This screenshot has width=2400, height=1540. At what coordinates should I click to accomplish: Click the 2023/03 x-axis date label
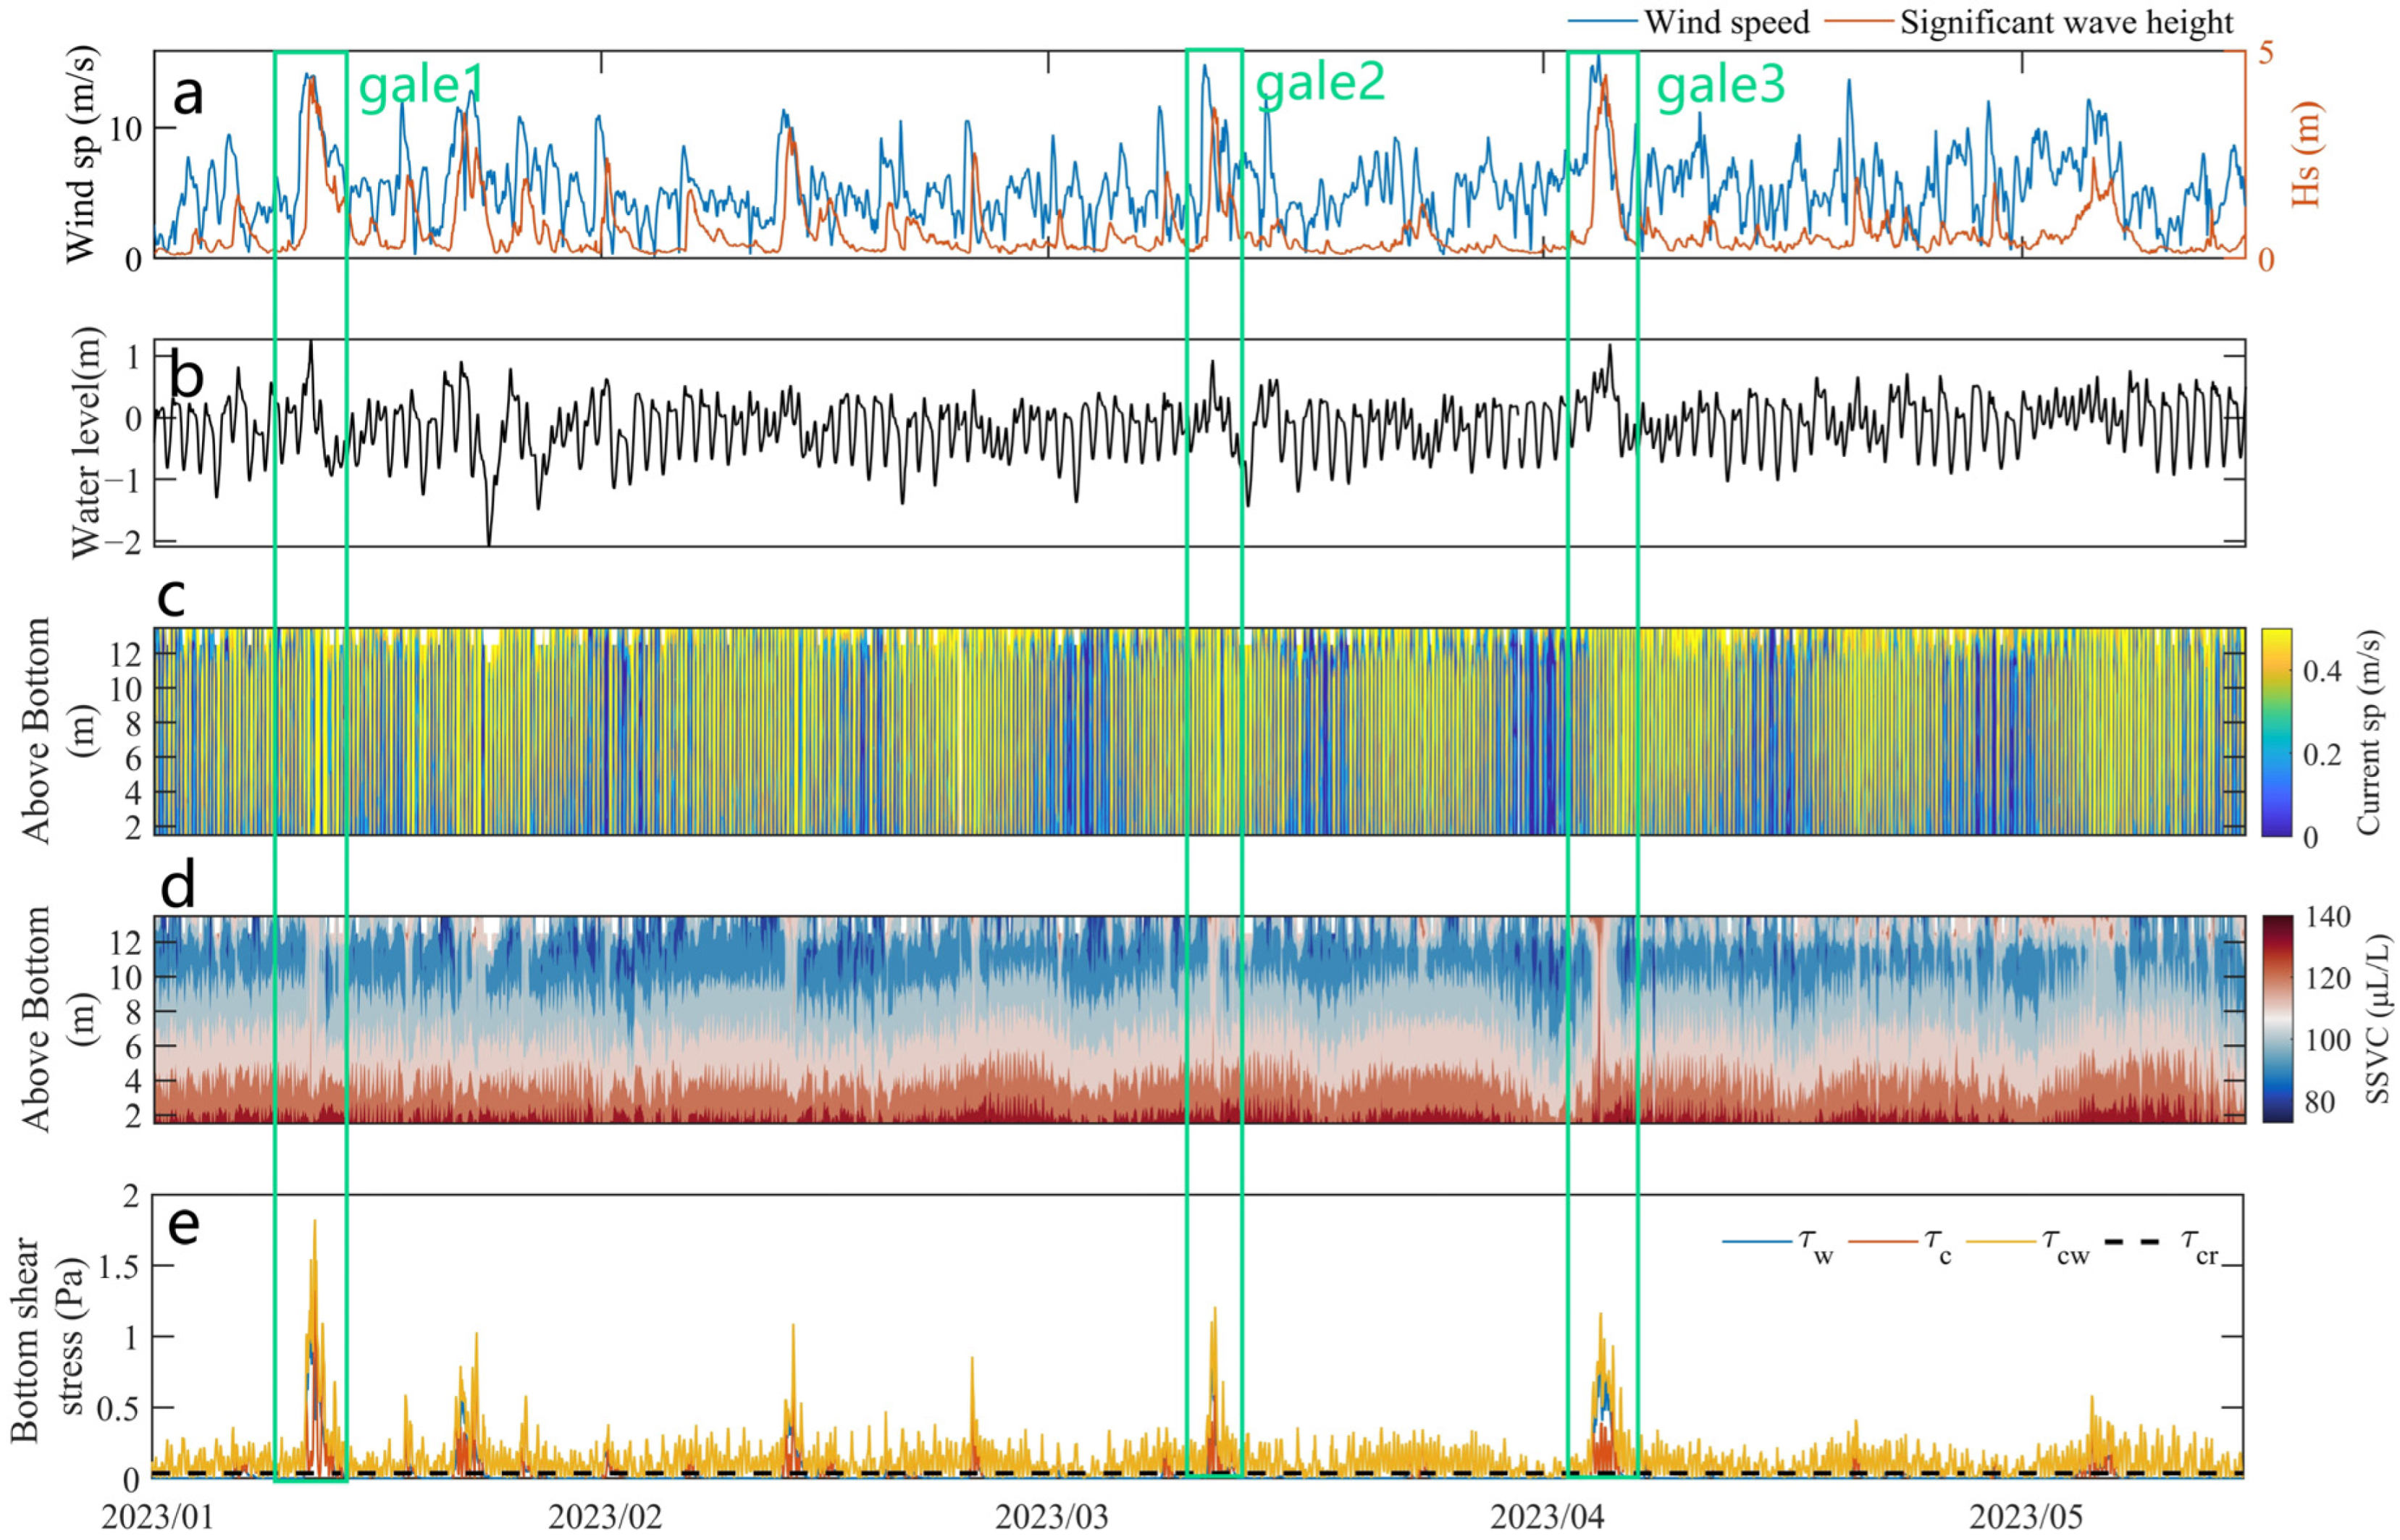coord(1051,1518)
